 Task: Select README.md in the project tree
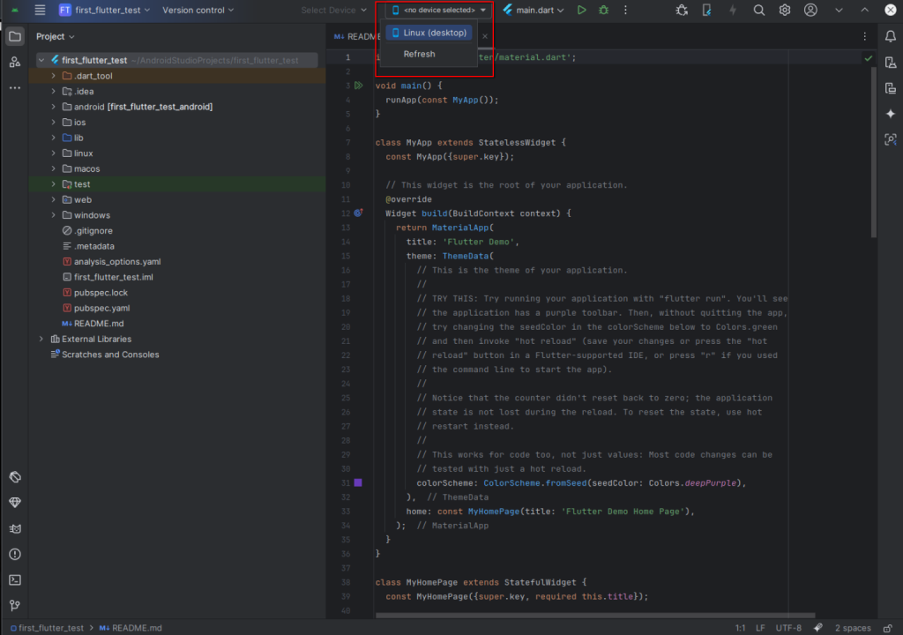click(x=99, y=324)
